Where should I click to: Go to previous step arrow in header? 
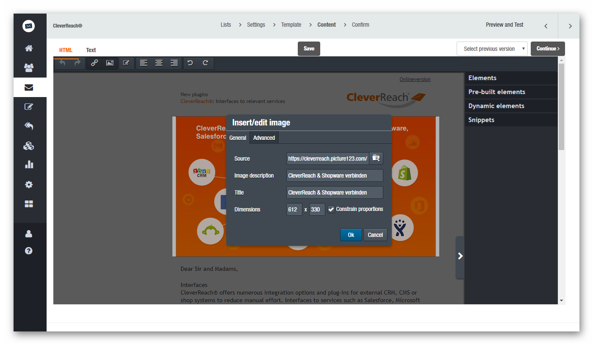coord(546,26)
